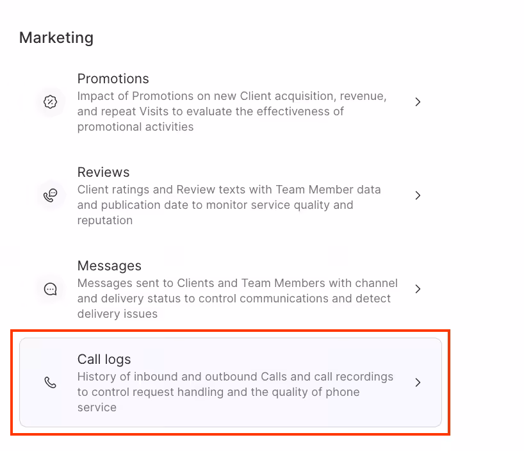Open the Promotions report title
The image size is (524, 451).
click(113, 79)
